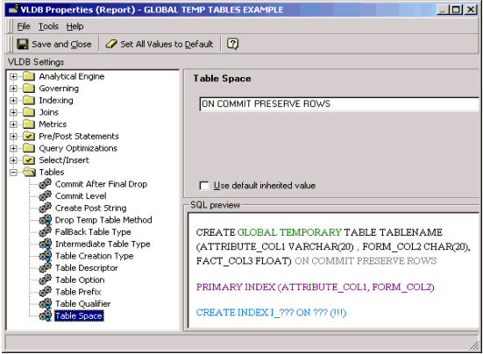Click the gear icon beside Commit After Final Drop
The image size is (483, 354).
pyautogui.click(x=45, y=184)
